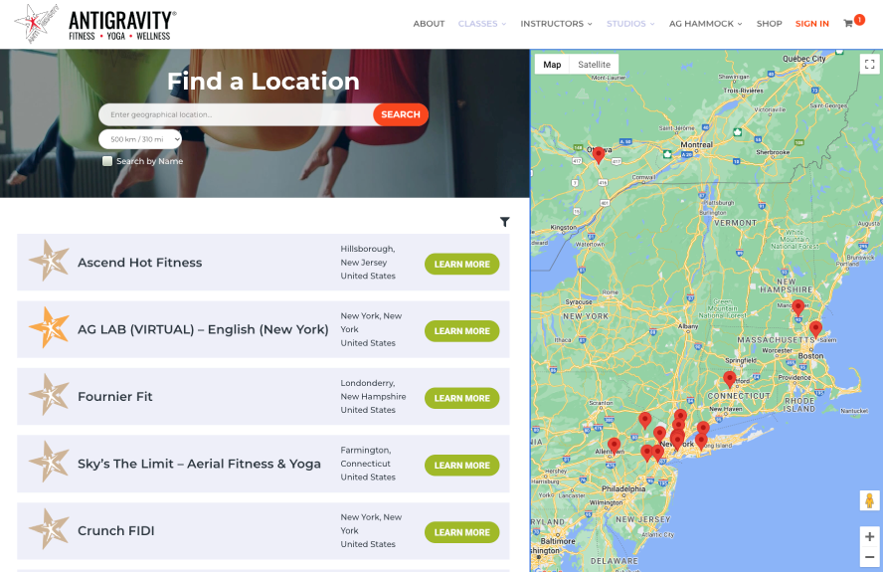Select the Fournier Fit title
Viewport: 883px width, 572px height.
115,397
